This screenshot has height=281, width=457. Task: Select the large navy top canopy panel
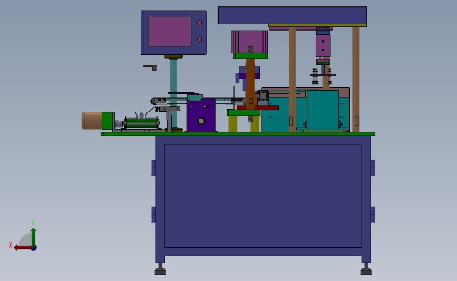click(x=293, y=15)
